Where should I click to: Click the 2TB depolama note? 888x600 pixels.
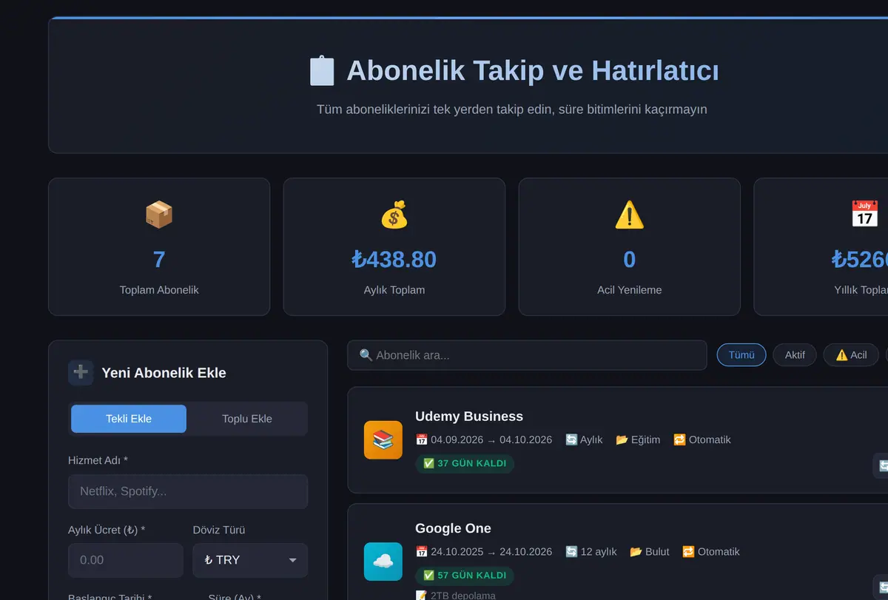click(456, 596)
